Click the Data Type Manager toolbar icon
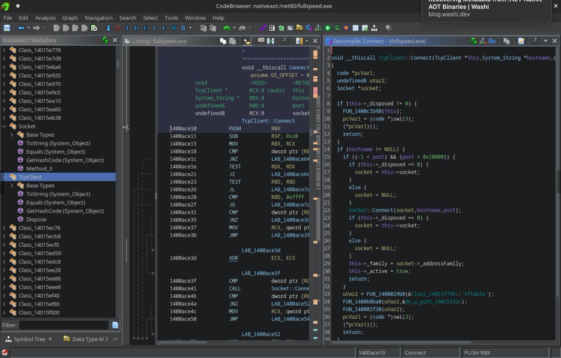 point(299,28)
